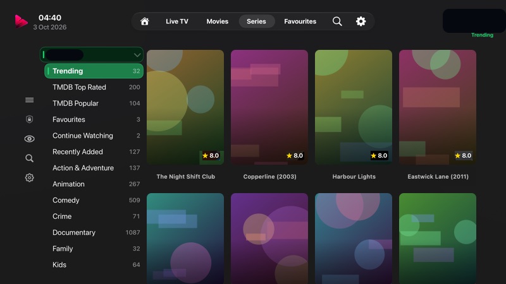506x284 pixels.
Task: Open Favourites category in the list
Action: coord(94,119)
